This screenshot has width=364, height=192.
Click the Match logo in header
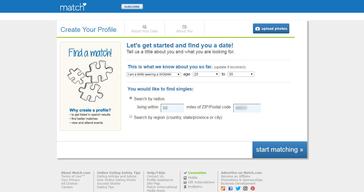pyautogui.click(x=73, y=7)
